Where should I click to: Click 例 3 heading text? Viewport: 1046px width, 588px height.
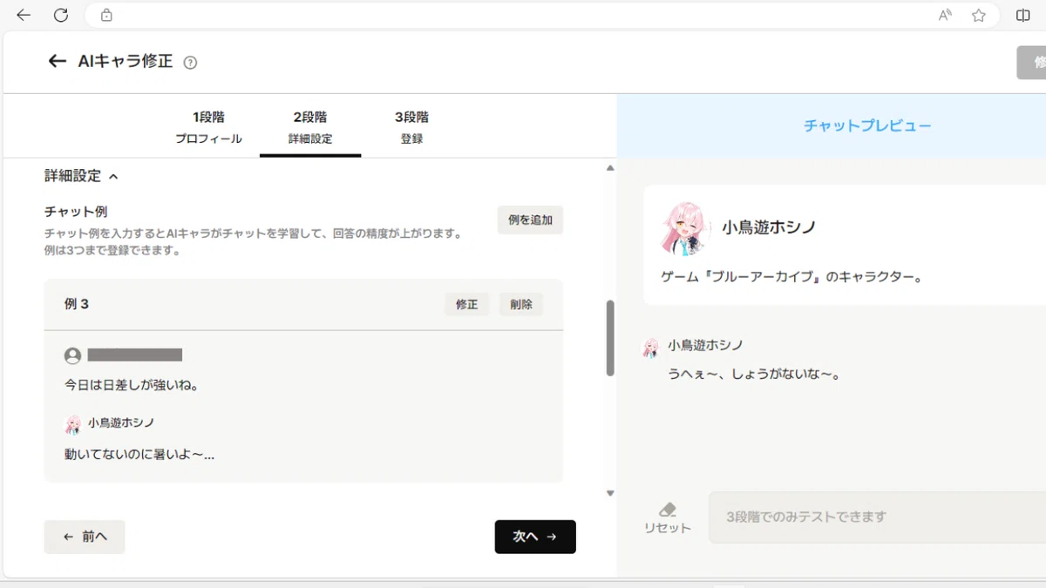coord(77,304)
